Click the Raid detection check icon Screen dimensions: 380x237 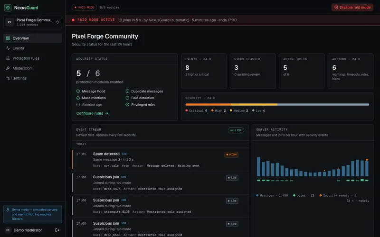127,98
